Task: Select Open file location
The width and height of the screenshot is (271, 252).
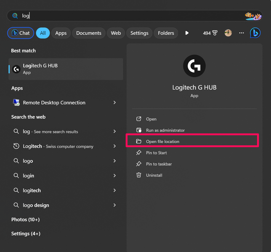Action: pyautogui.click(x=162, y=142)
